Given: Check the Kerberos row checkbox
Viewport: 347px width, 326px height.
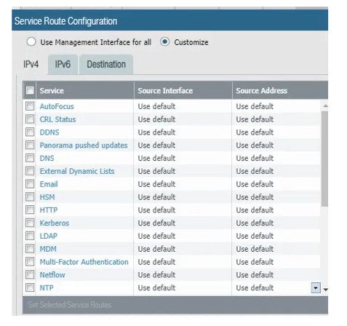Looking at the screenshot, I should click(30, 223).
